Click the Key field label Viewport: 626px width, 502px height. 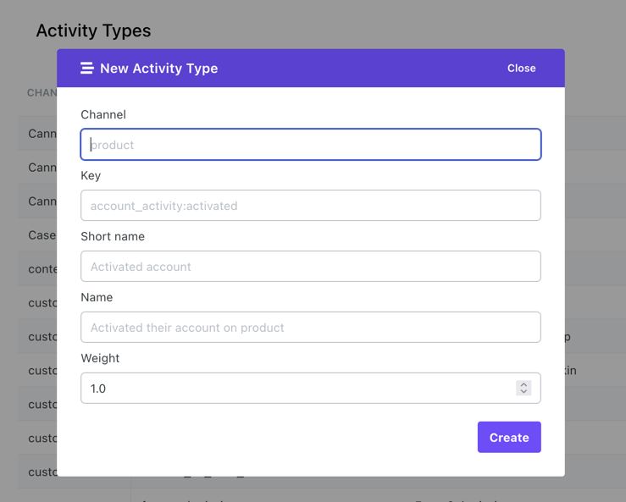click(91, 175)
